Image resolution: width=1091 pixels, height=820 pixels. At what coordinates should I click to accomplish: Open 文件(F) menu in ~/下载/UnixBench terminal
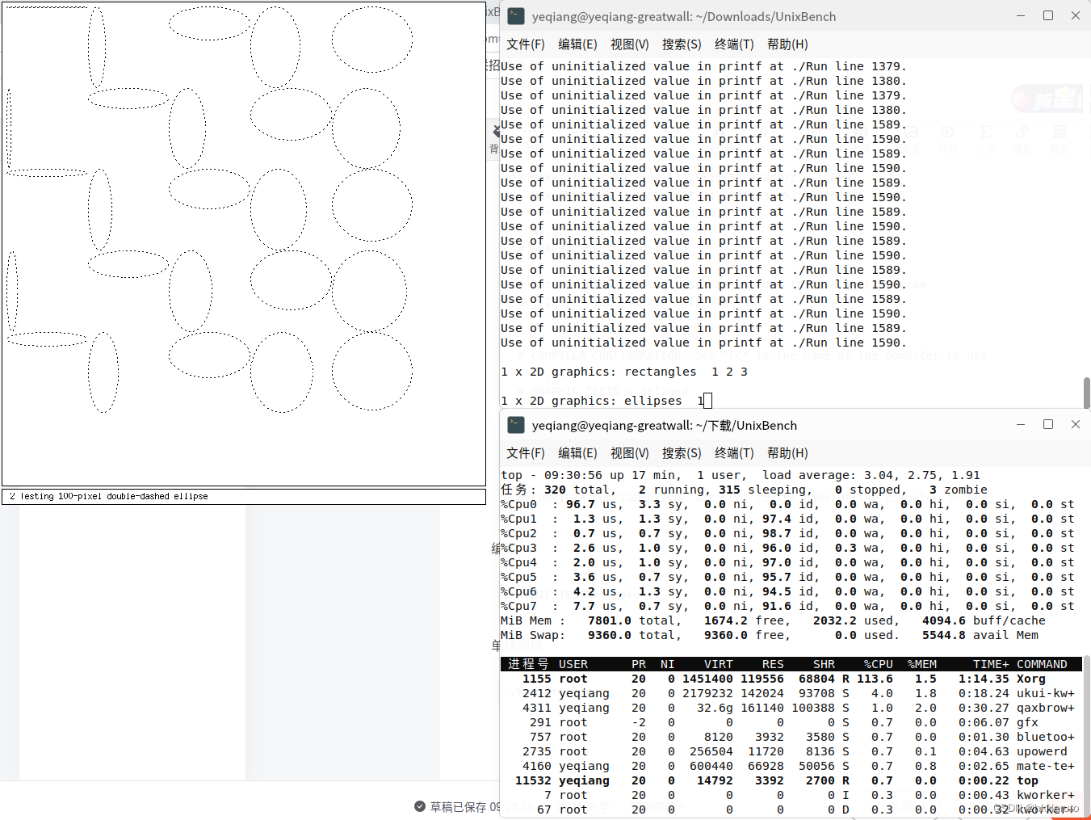pos(526,453)
